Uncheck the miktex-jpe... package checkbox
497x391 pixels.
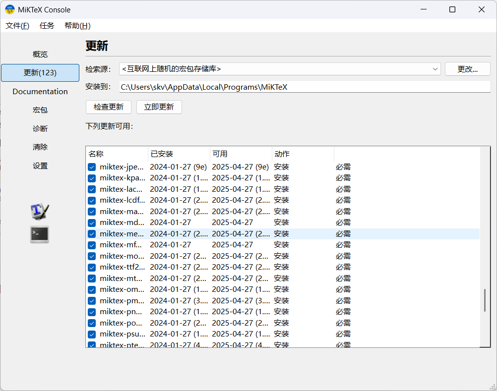tap(92, 167)
